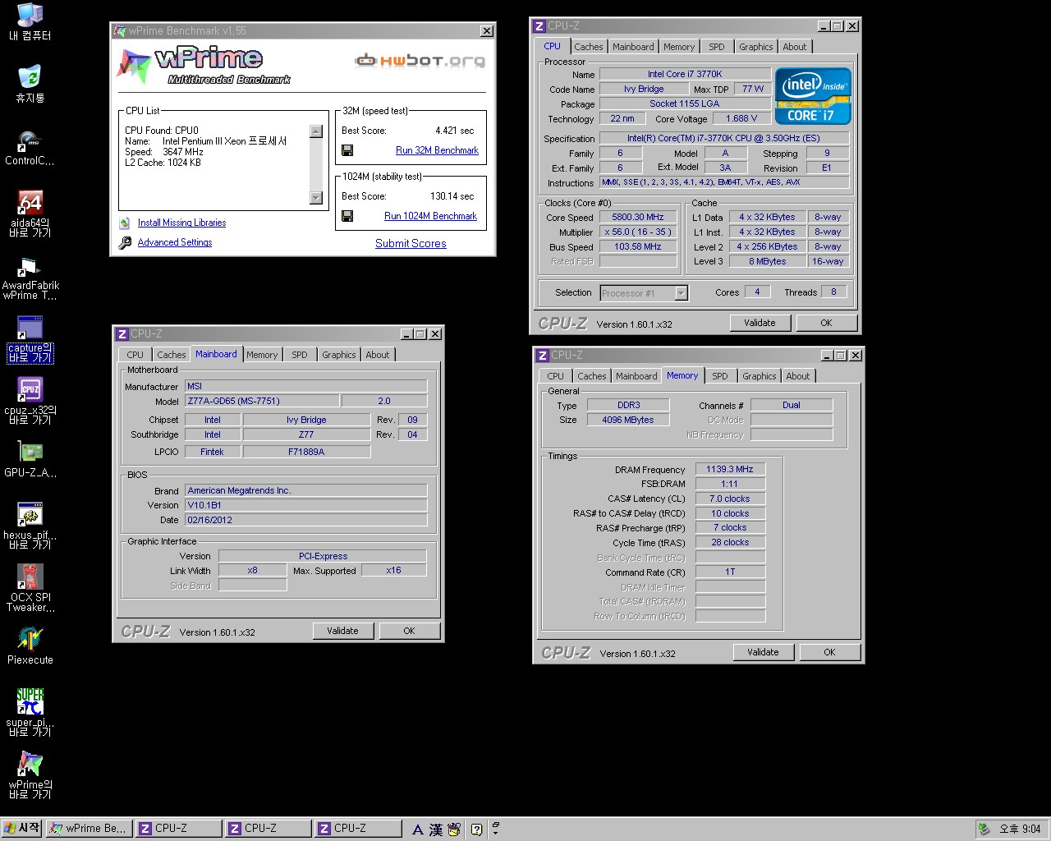1051x841 pixels.
Task: Open About tab in CPU window
Action: pos(794,47)
